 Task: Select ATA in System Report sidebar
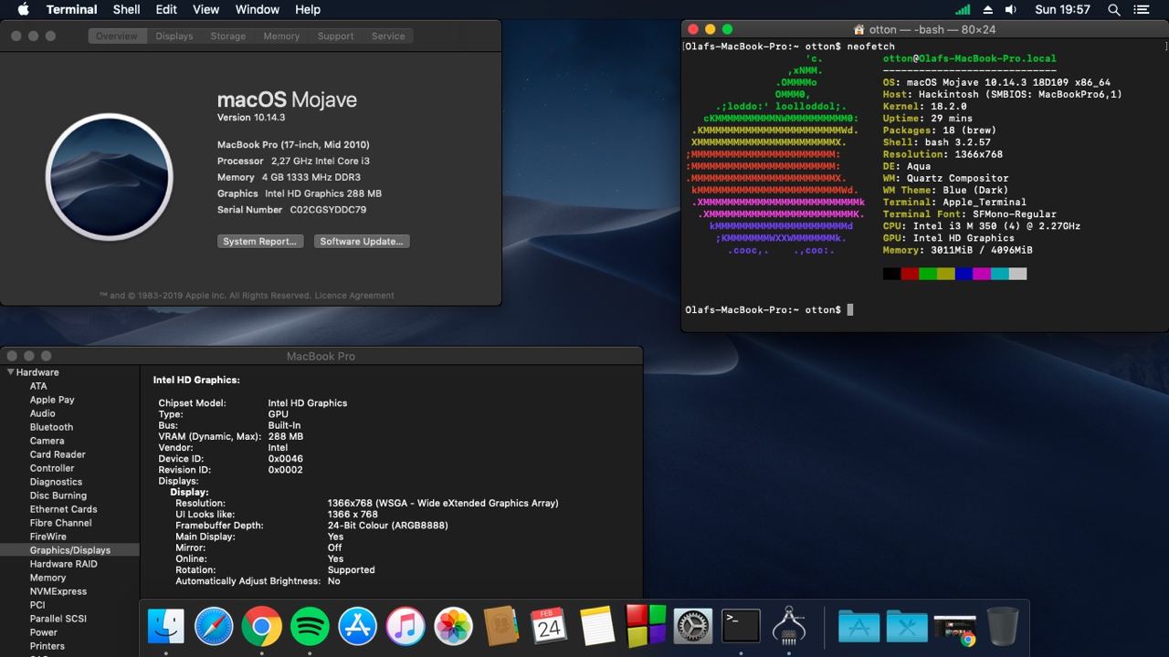[x=38, y=386]
